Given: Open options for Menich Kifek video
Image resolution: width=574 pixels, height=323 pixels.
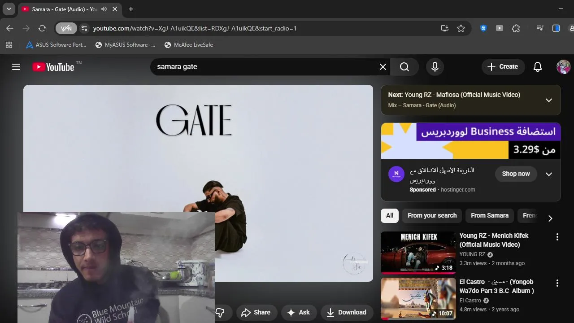Looking at the screenshot, I should (x=557, y=237).
